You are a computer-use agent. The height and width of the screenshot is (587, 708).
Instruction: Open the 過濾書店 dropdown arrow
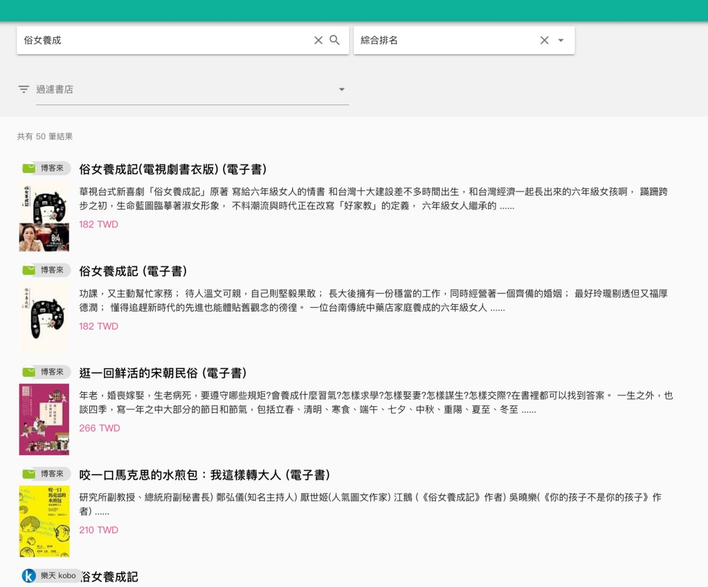pyautogui.click(x=341, y=90)
